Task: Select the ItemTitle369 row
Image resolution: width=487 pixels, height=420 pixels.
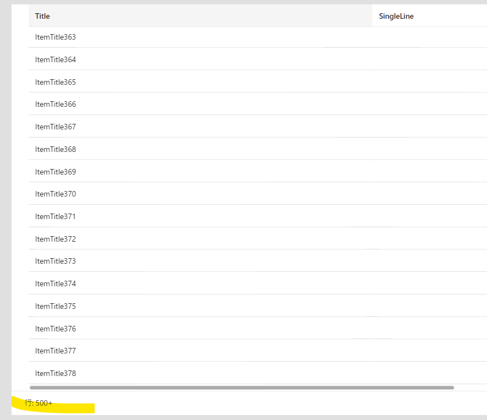Action: (x=258, y=171)
